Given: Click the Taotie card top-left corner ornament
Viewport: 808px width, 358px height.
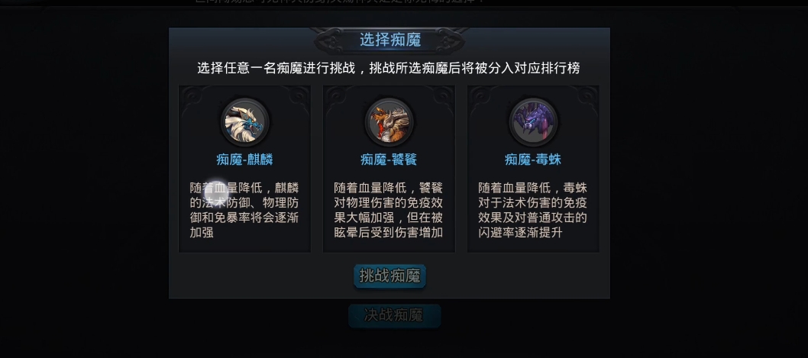Looking at the screenshot, I should tap(337, 98).
